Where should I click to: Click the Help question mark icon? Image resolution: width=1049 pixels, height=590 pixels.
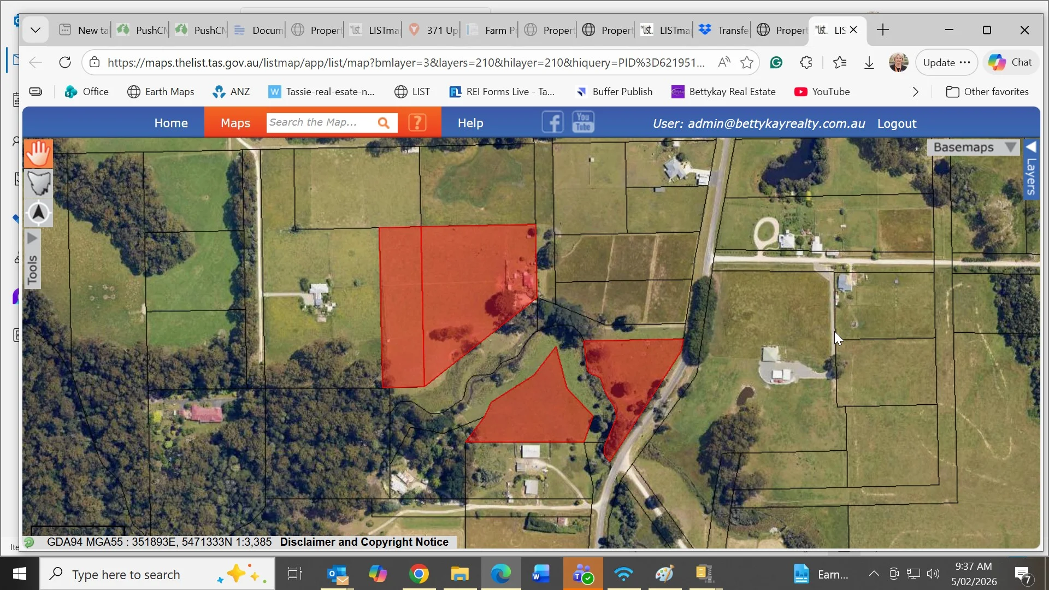(x=417, y=122)
